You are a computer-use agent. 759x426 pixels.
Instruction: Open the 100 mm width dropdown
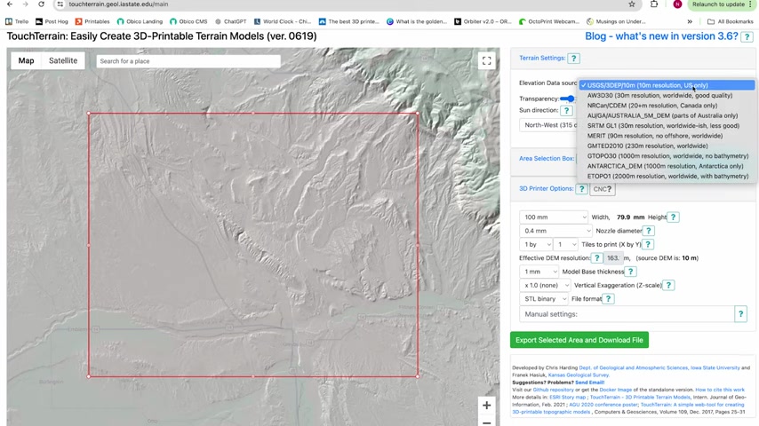555,217
